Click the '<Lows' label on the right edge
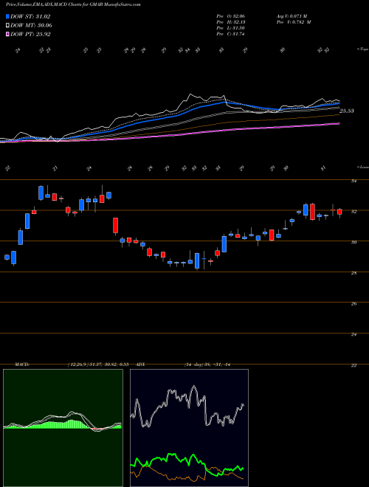The image size is (369, 487). point(363,167)
